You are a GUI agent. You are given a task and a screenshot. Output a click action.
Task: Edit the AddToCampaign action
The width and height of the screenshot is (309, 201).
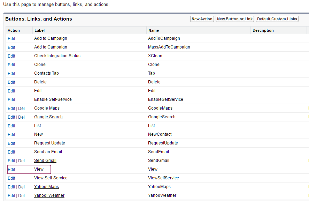(11, 39)
